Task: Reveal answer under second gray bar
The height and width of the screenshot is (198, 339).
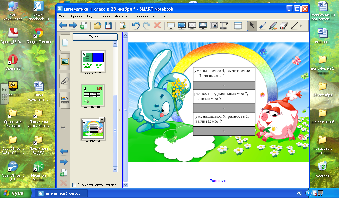Action: 224,108
